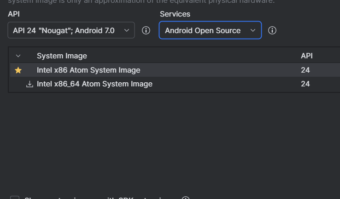Viewport: 340px width, 199px height.
Task: Click API value 24 of Intel x86_64 row
Action: pyautogui.click(x=305, y=84)
